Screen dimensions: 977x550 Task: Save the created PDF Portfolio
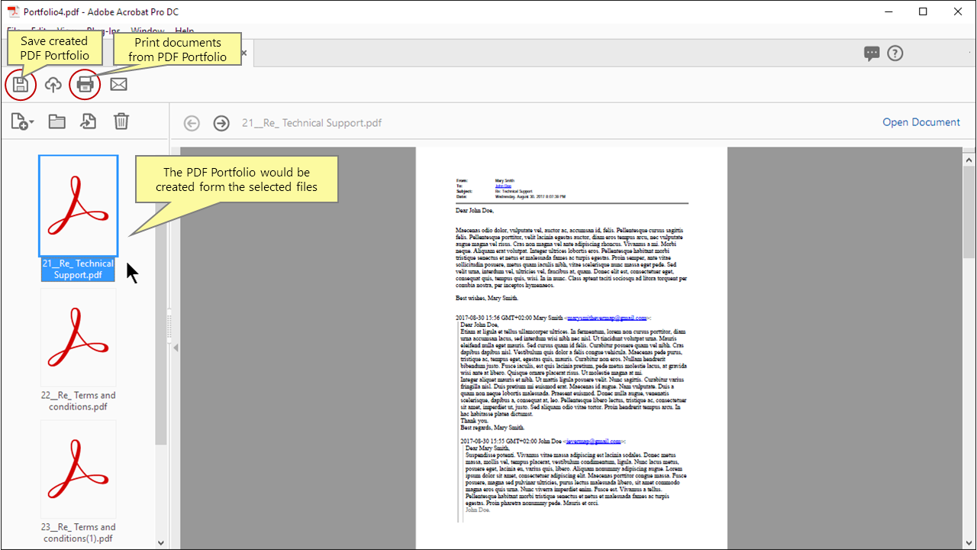pyautogui.click(x=20, y=84)
